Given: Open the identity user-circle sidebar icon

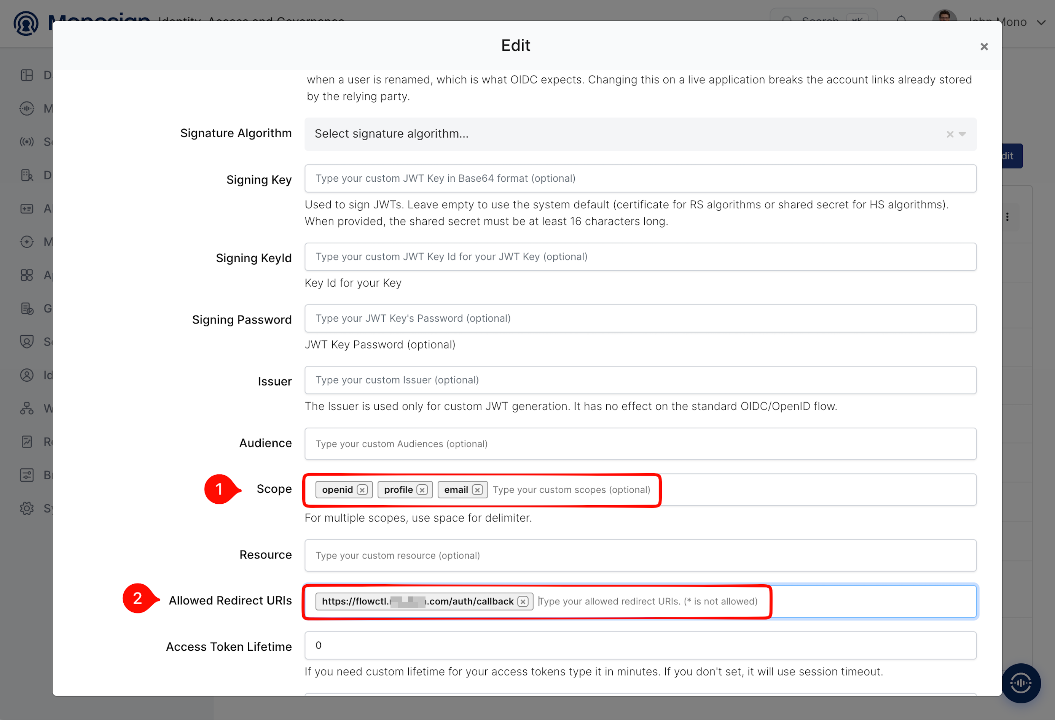Looking at the screenshot, I should coord(27,376).
